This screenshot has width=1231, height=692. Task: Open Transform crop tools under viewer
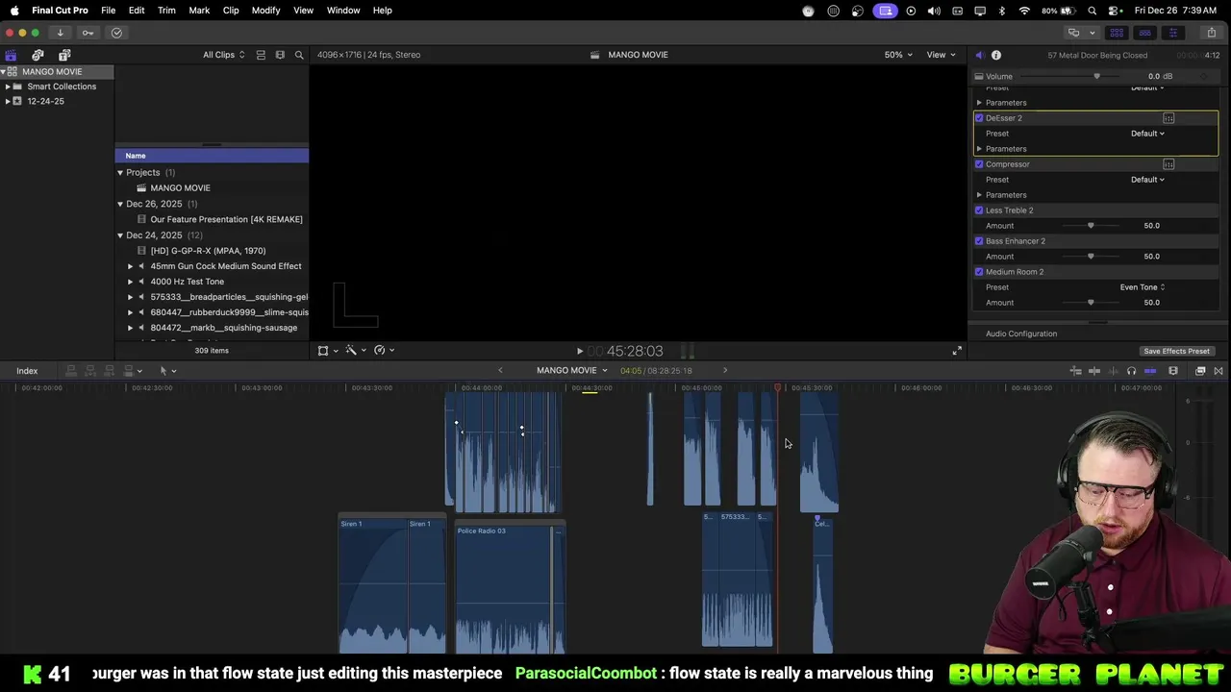point(326,351)
